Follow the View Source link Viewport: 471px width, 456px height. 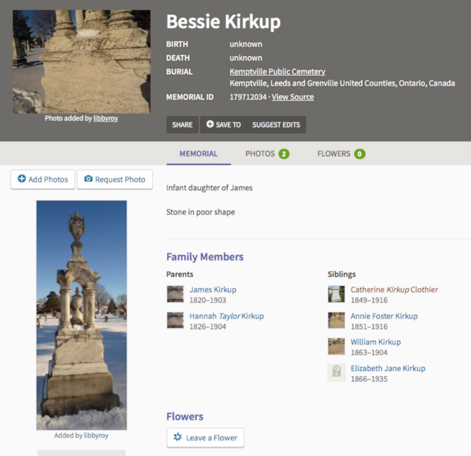point(293,97)
